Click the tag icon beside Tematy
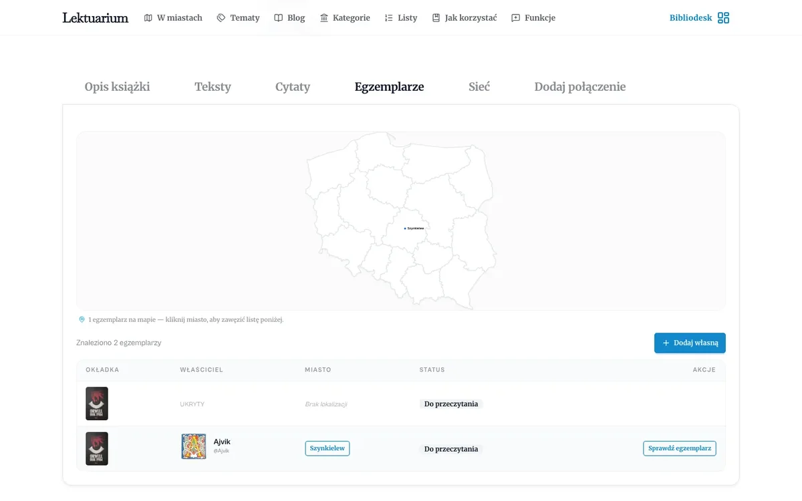Image resolution: width=802 pixels, height=501 pixels. (221, 18)
